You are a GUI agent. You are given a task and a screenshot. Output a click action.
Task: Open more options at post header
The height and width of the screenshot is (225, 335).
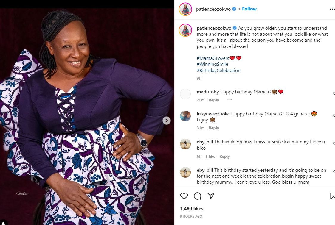[332, 9]
